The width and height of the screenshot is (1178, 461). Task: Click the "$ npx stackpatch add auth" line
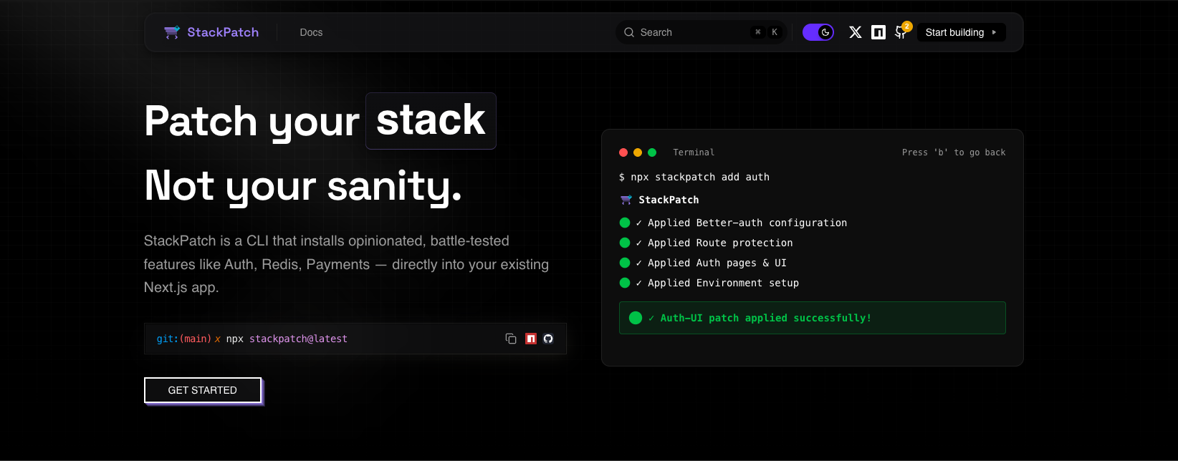tap(694, 177)
